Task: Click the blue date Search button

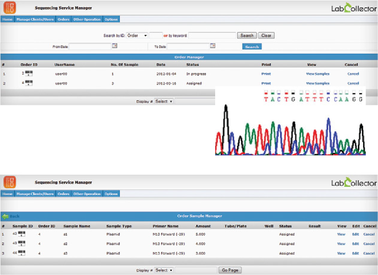Action: click(252, 47)
